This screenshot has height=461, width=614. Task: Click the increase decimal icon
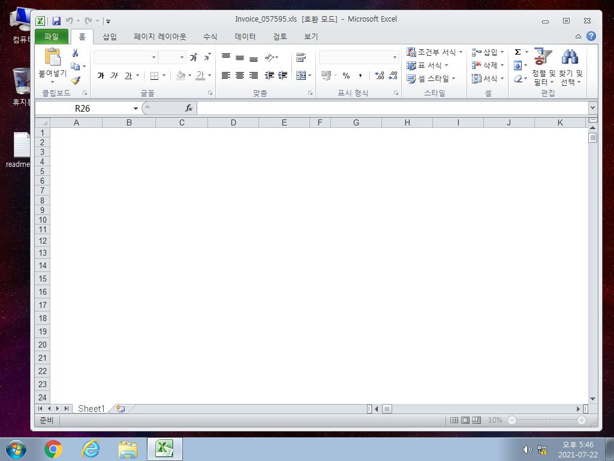pyautogui.click(x=379, y=75)
